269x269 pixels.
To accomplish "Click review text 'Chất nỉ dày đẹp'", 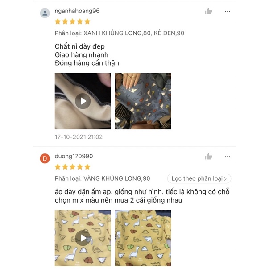I will (x=80, y=46).
